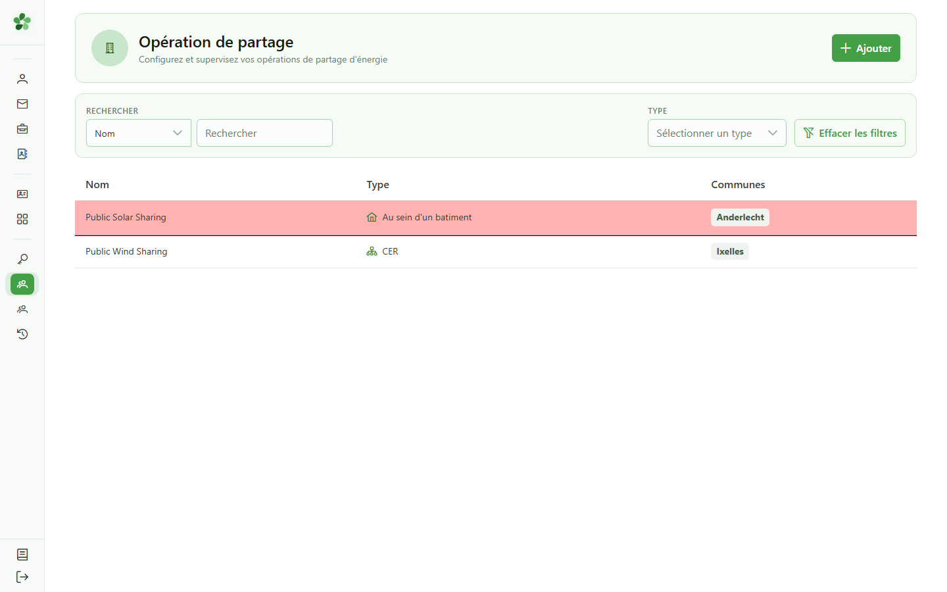
Task: Click the Ajouter button
Action: pyautogui.click(x=865, y=48)
